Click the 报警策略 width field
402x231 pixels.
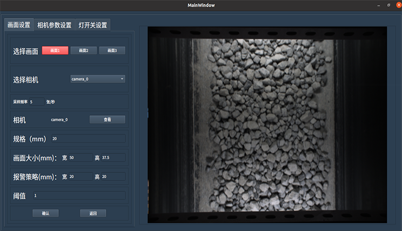pos(80,177)
